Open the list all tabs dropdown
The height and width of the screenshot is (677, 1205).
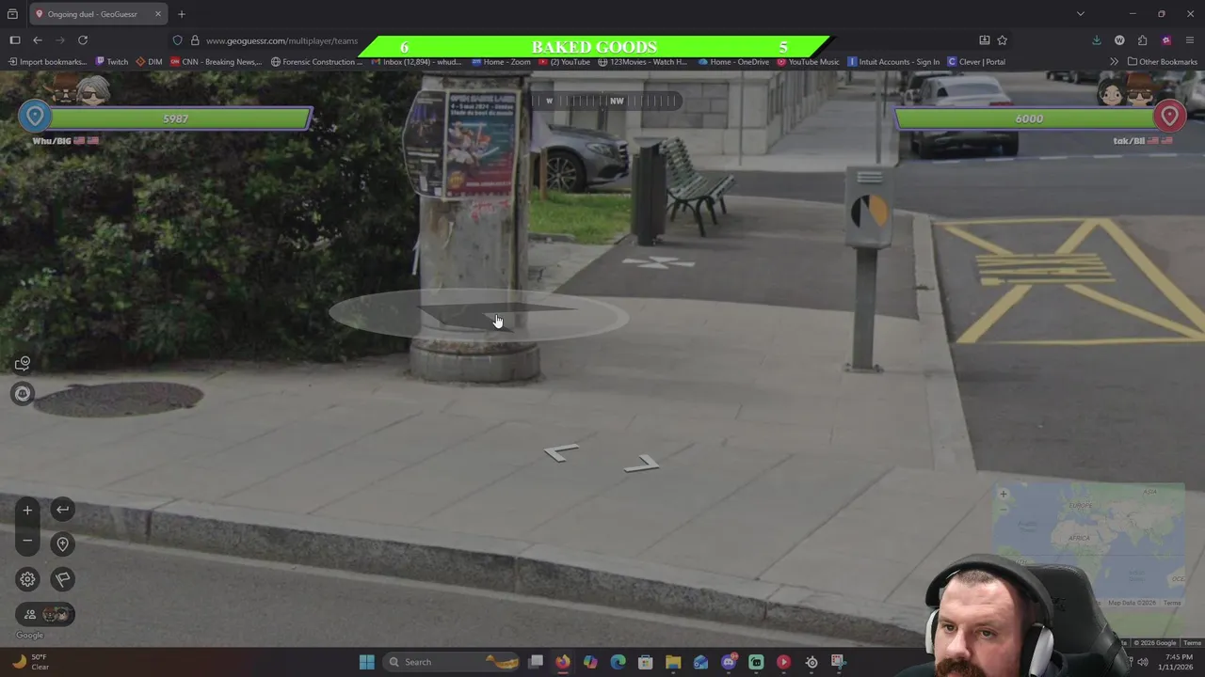(1080, 14)
